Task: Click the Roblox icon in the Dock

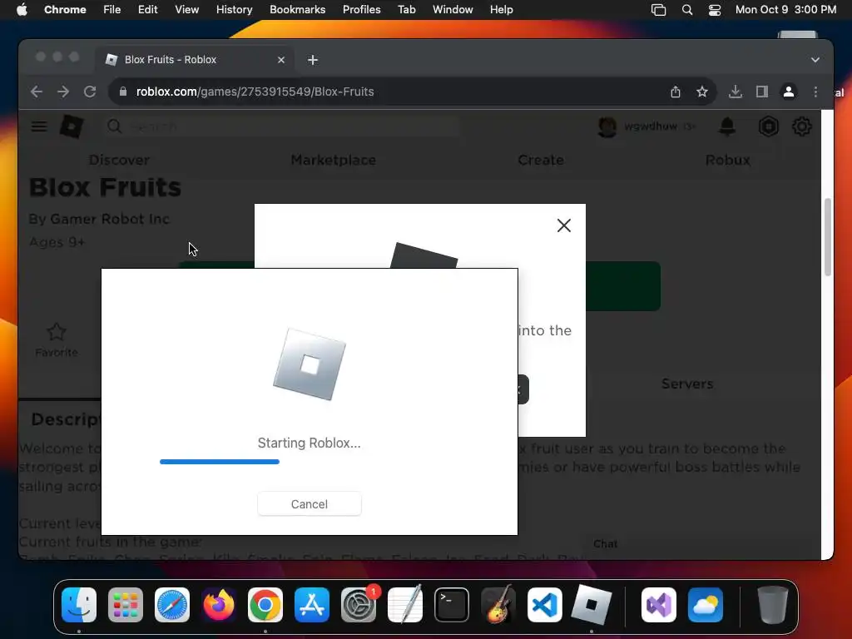Action: click(x=592, y=604)
